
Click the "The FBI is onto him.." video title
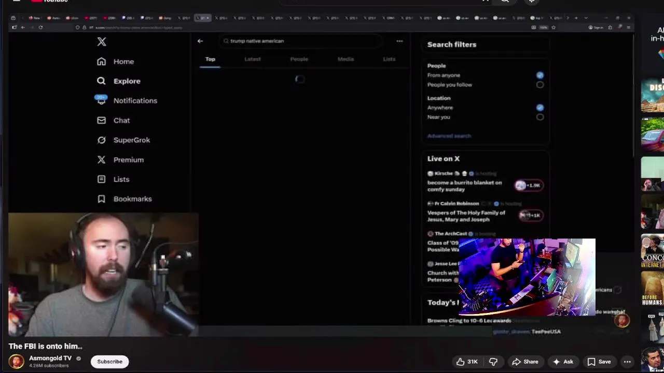click(45, 346)
